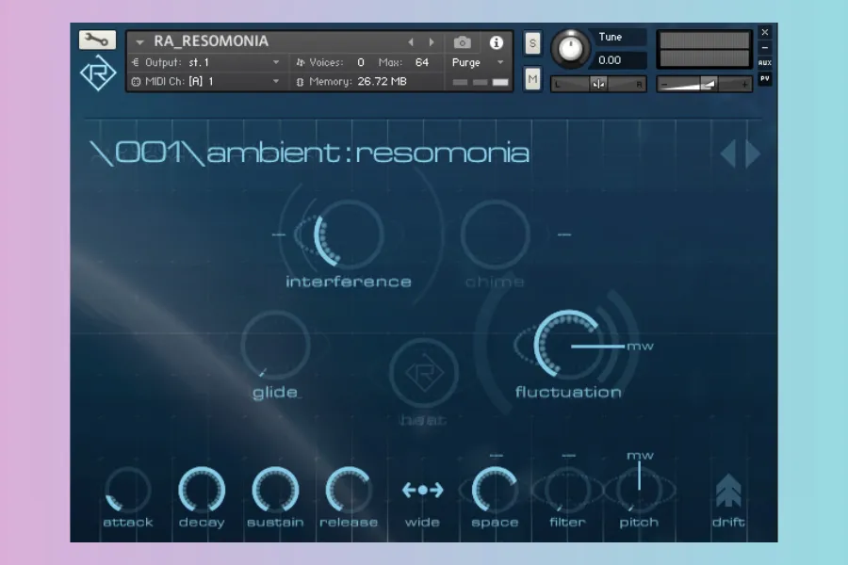Click the sustain knob
The height and width of the screenshot is (565, 848).
(275, 490)
